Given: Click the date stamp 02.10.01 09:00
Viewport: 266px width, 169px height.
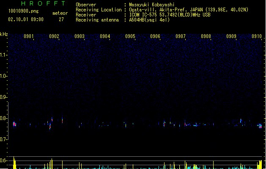Looking at the screenshot, I should [x=26, y=19].
